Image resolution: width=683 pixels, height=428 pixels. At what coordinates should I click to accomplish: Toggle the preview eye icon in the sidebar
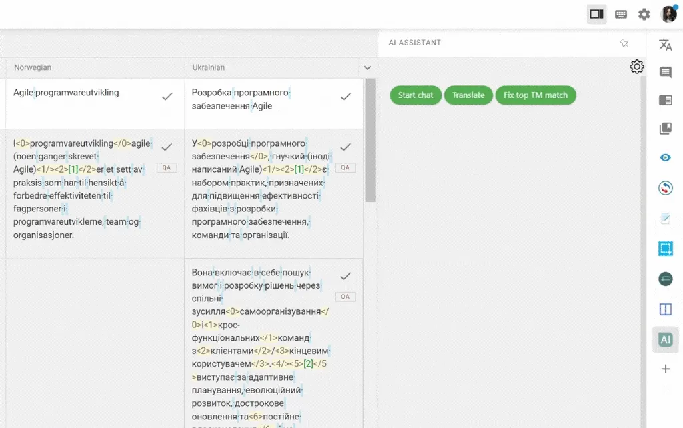tap(665, 157)
